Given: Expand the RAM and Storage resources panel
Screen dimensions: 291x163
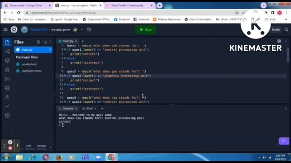Looking at the screenshot, I should 50,147.
